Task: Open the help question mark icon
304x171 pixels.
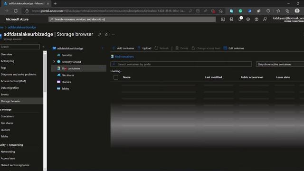Action: click(x=256, y=19)
